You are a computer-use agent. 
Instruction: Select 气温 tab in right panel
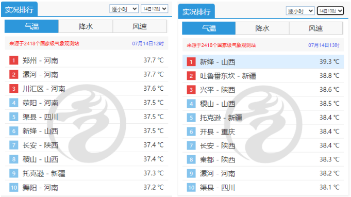click(x=209, y=28)
